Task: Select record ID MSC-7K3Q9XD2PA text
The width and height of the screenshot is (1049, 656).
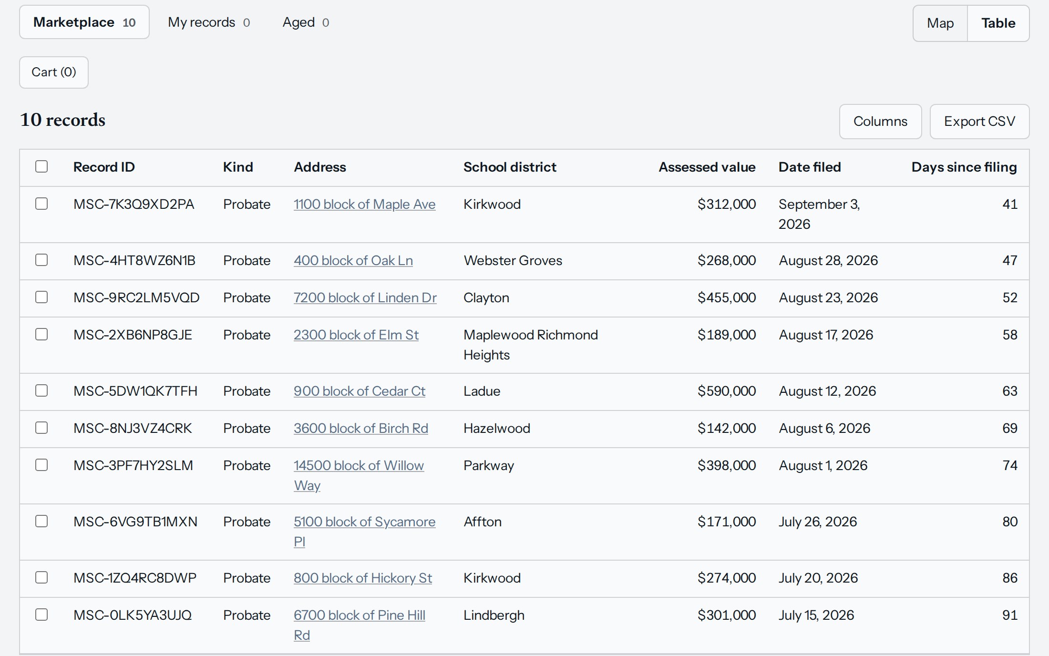Action: (134, 205)
